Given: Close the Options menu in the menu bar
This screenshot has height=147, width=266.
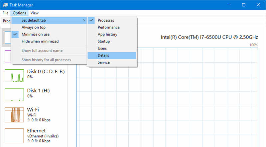Looking at the screenshot, I should tap(19, 13).
